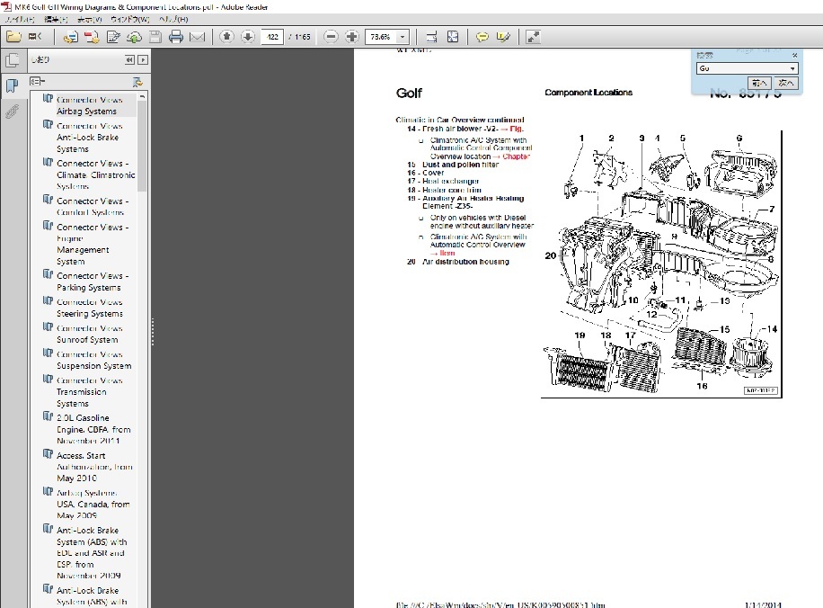Open the ウィンドウ (Window) menu
This screenshot has width=823, height=608.
(x=130, y=20)
